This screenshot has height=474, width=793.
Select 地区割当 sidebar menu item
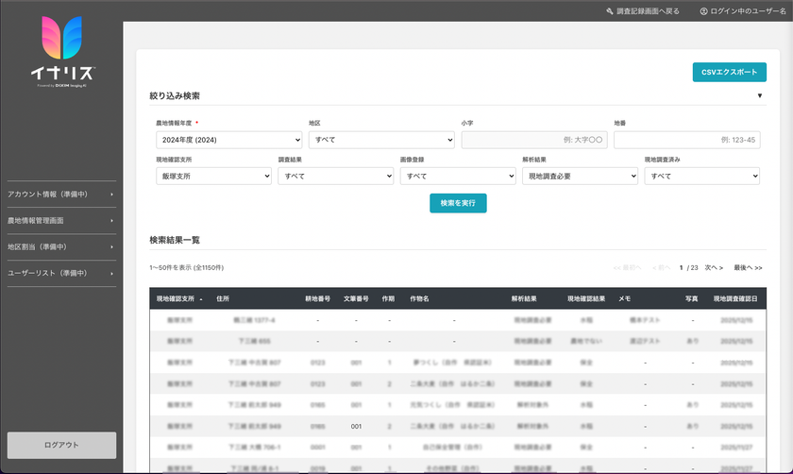tap(61, 247)
